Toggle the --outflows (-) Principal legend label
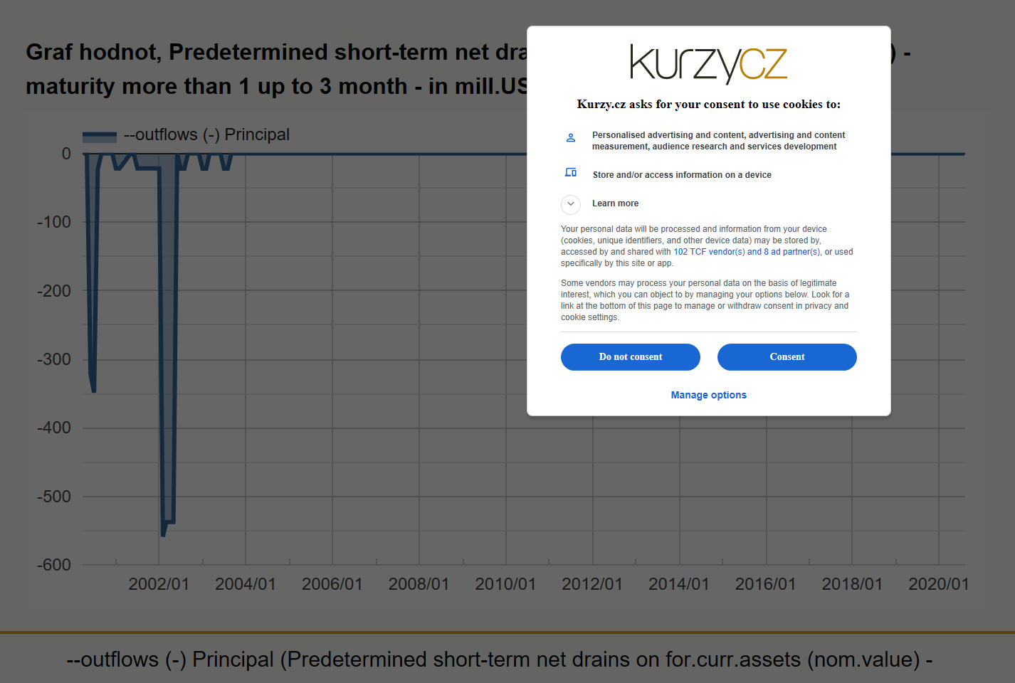The width and height of the screenshot is (1015, 683). [206, 134]
